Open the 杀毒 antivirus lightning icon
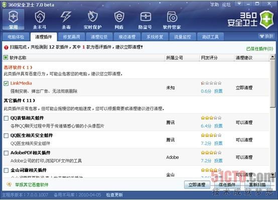The height and width of the screenshot is (200, 278). 66,20
